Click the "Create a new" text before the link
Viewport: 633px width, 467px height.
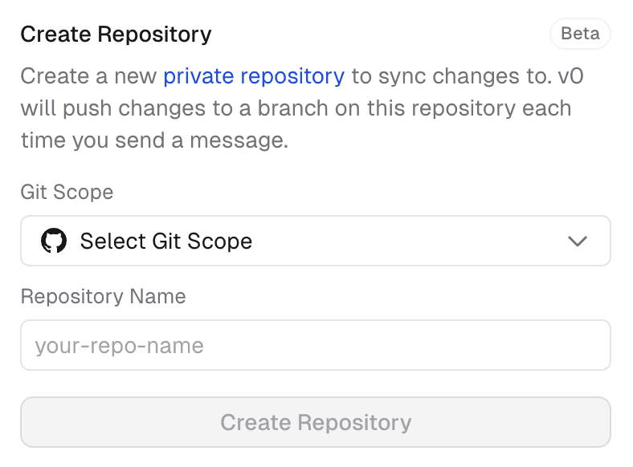(x=88, y=77)
